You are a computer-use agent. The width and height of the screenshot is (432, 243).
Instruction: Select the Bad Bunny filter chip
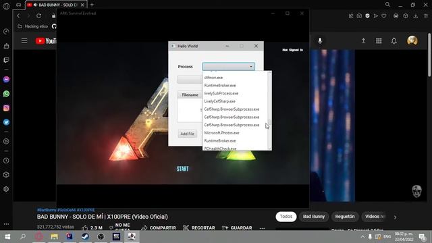(314, 217)
